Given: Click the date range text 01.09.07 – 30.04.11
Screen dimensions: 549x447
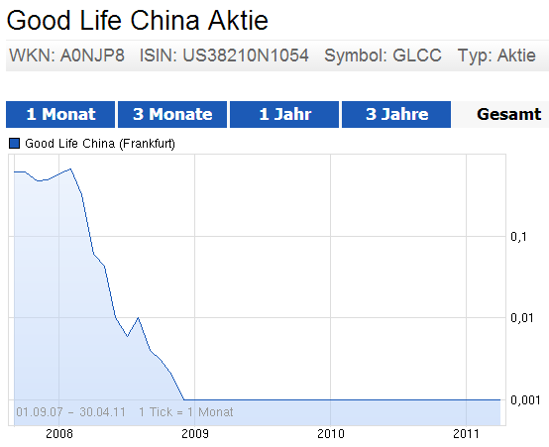Looking at the screenshot, I should click(70, 412).
